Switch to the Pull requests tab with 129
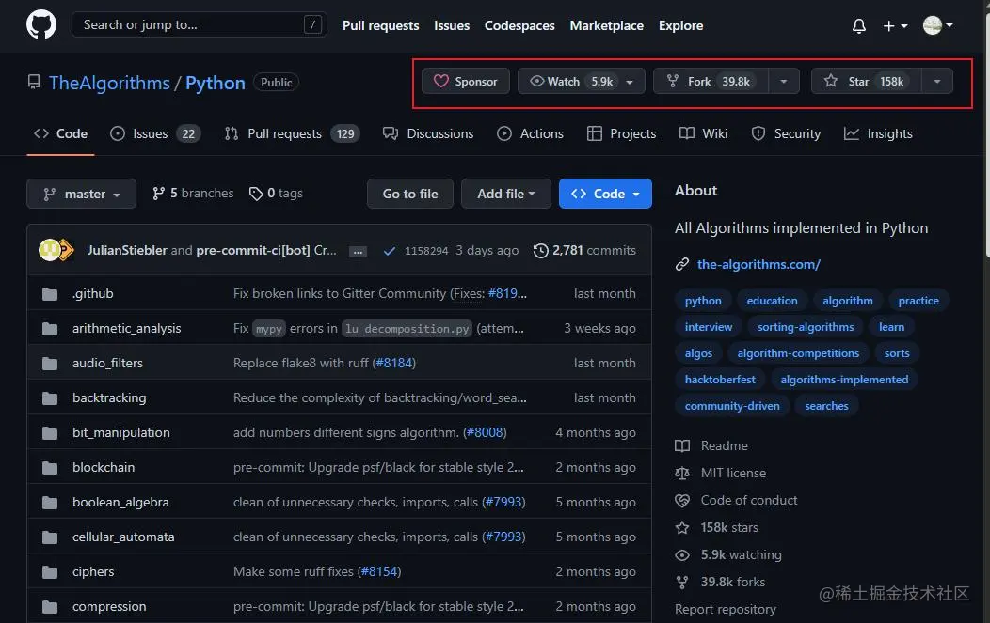The width and height of the screenshot is (990, 623). click(292, 133)
